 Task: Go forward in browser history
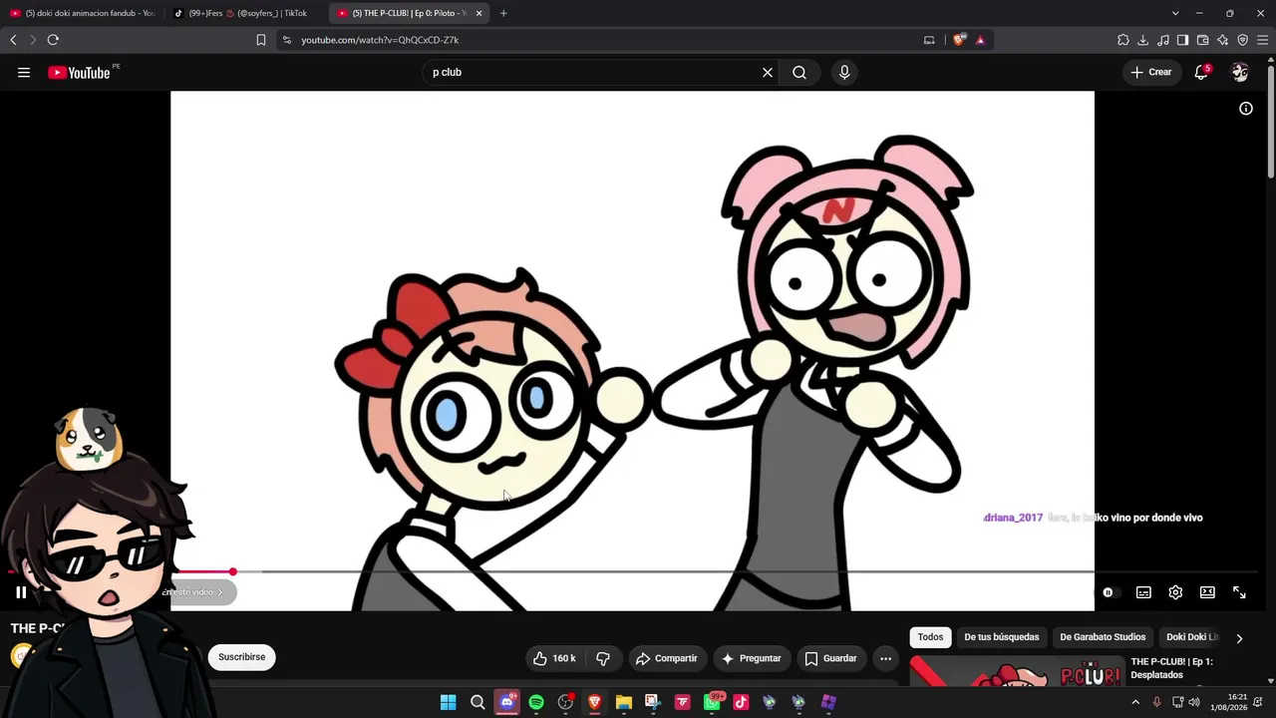(x=32, y=40)
